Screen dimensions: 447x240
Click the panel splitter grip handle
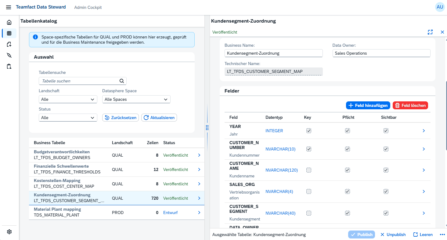(x=207, y=128)
